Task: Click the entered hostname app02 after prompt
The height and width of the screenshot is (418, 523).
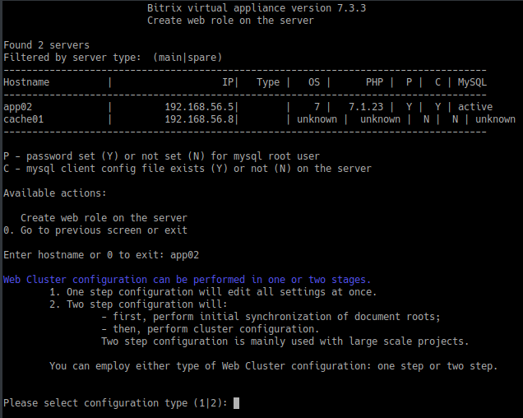Action: pyautogui.click(x=184, y=255)
